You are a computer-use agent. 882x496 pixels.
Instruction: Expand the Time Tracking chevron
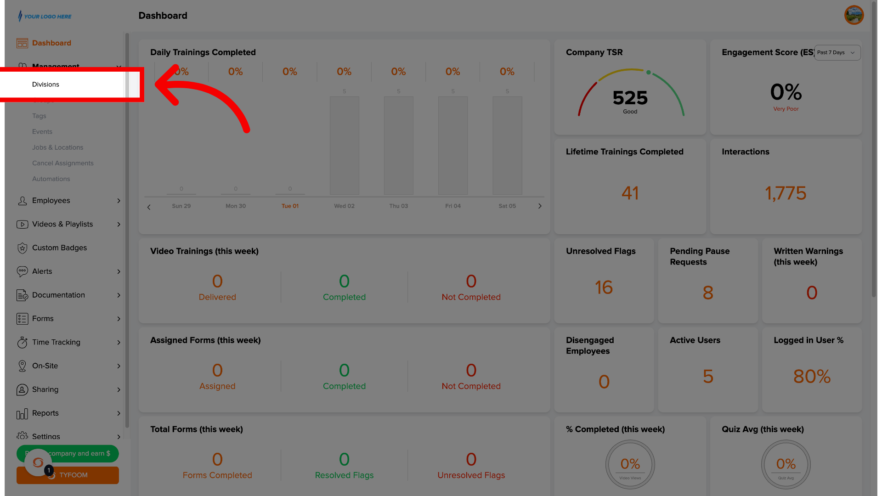coord(119,343)
